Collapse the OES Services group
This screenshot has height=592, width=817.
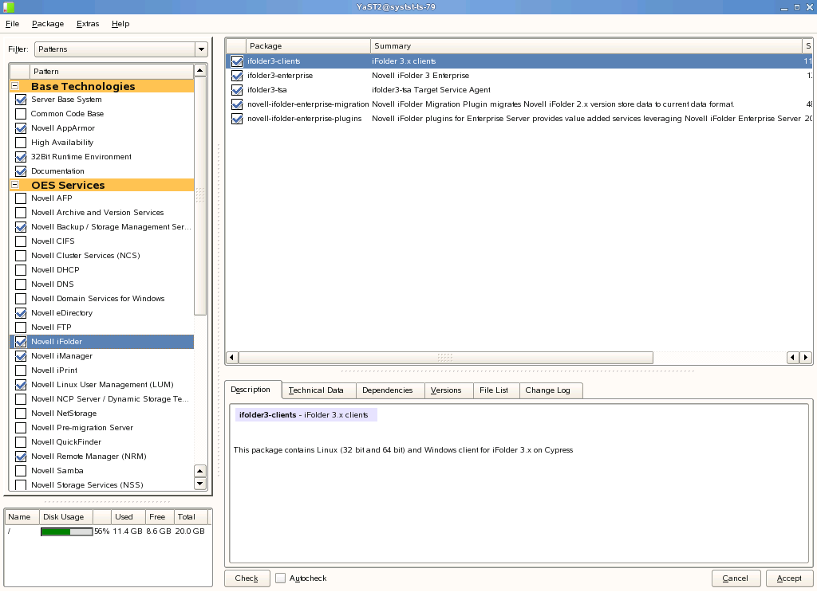pyautogui.click(x=14, y=185)
